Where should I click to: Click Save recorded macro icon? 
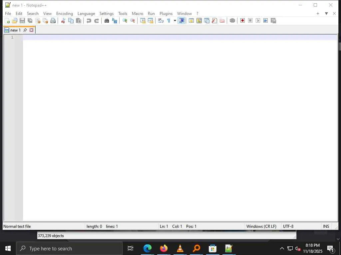pos(273,21)
